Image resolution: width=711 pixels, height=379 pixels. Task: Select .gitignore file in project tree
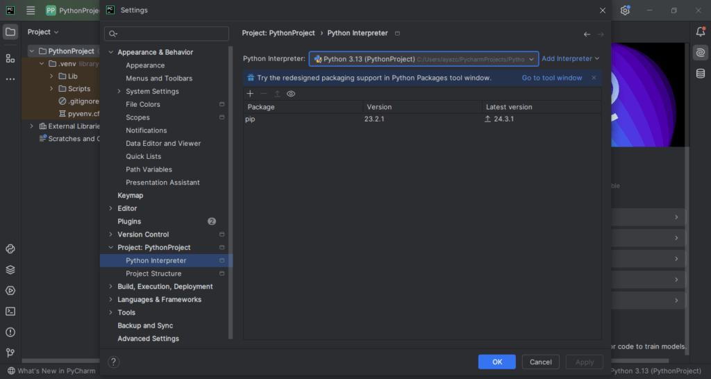[x=79, y=101]
